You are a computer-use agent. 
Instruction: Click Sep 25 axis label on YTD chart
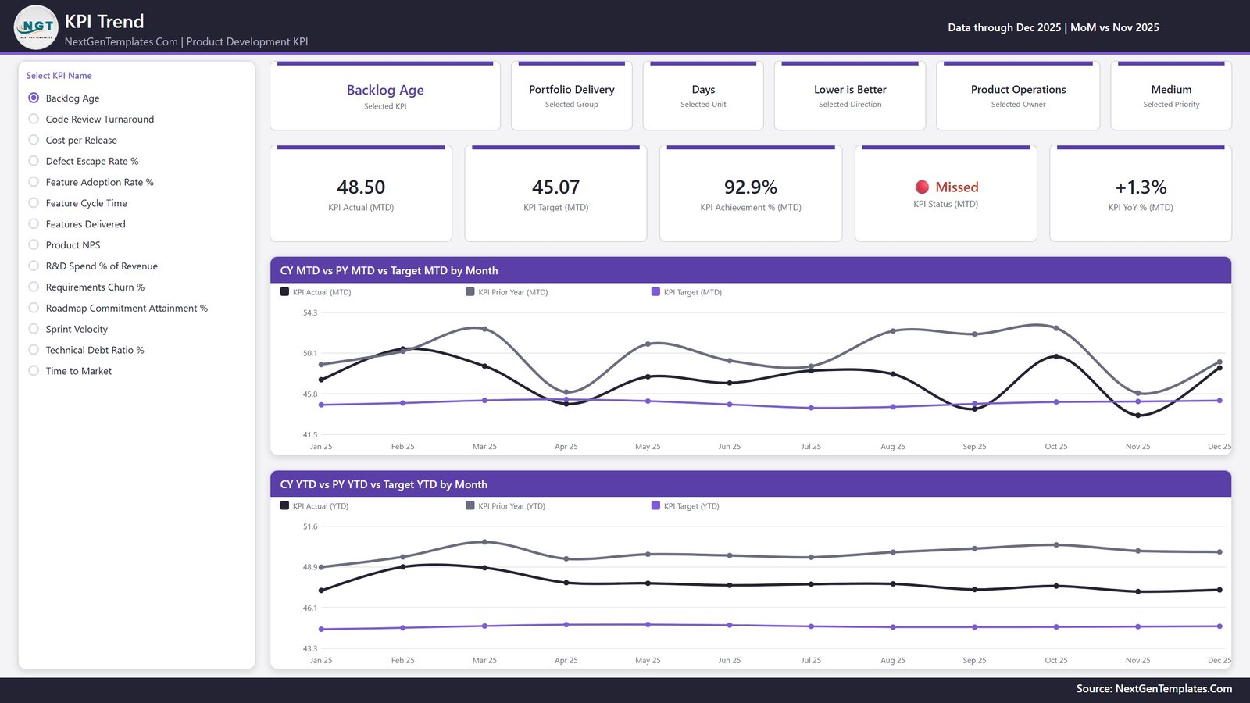(x=974, y=661)
